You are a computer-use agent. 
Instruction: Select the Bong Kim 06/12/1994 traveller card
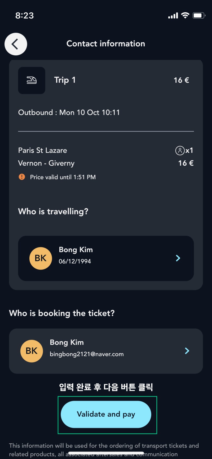point(106,258)
